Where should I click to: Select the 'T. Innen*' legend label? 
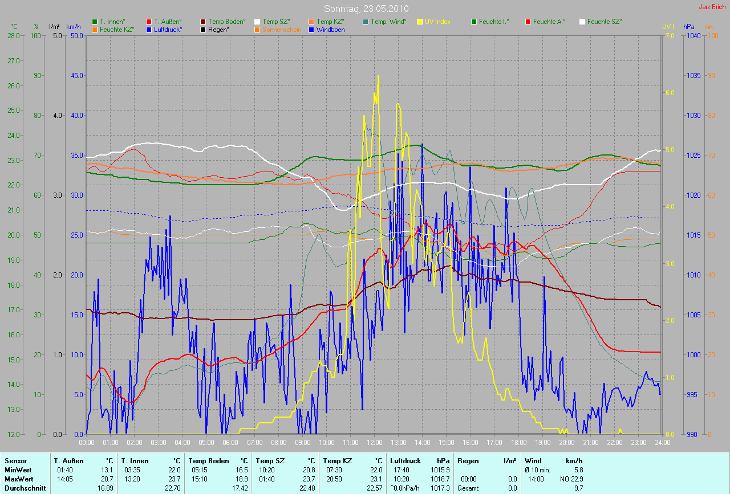pos(112,22)
